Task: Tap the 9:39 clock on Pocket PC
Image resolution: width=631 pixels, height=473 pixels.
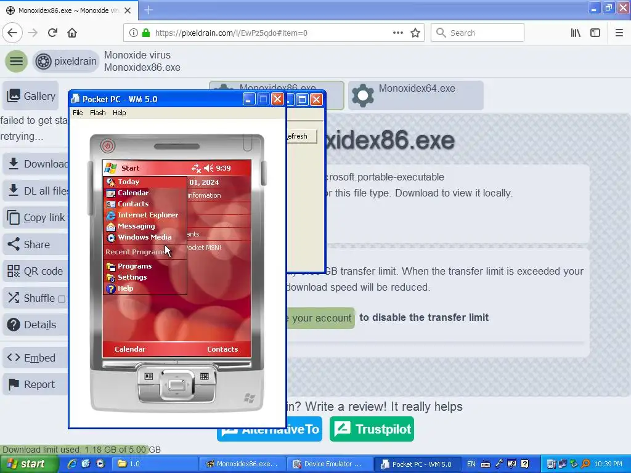Action: [223, 168]
